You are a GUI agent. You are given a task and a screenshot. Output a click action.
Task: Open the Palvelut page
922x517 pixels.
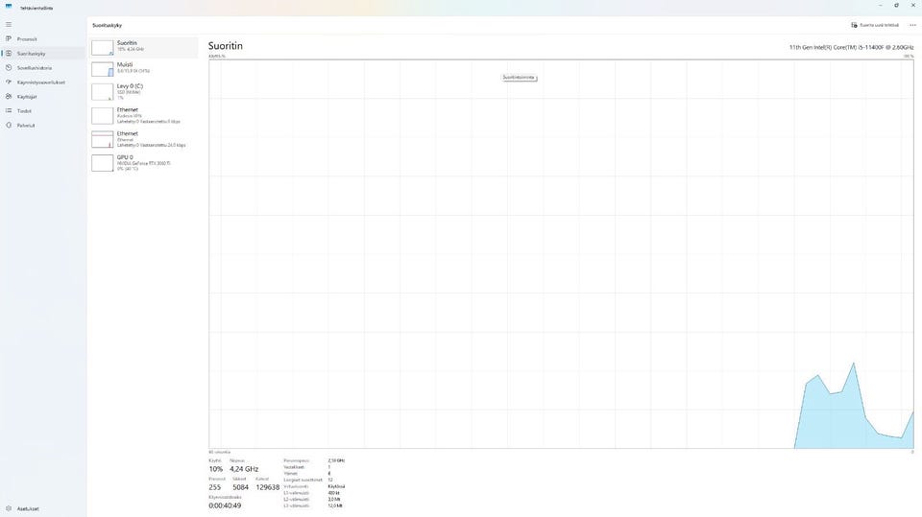point(43,125)
